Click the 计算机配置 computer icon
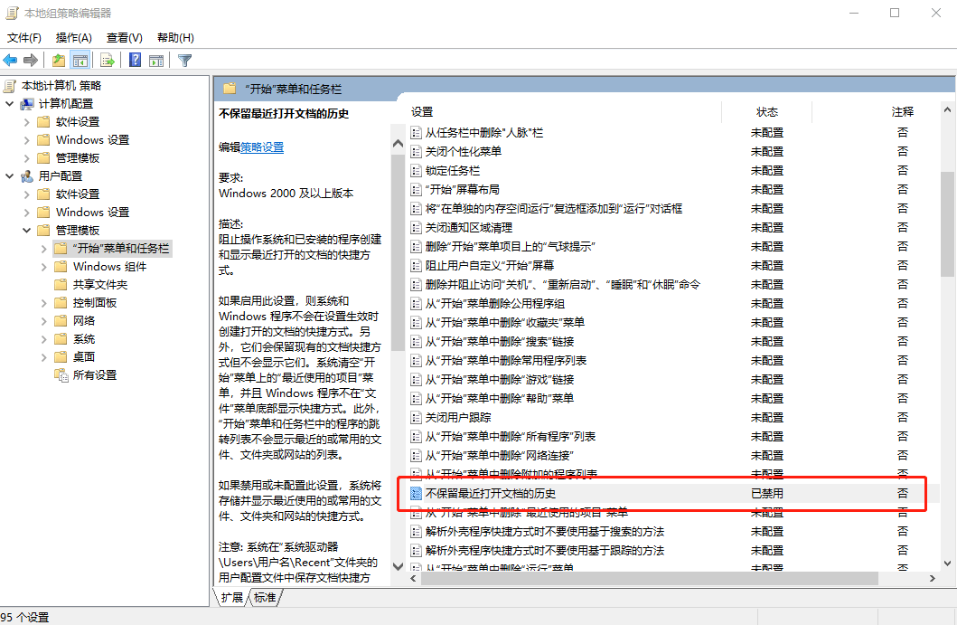Image resolution: width=957 pixels, height=625 pixels. tap(27, 104)
